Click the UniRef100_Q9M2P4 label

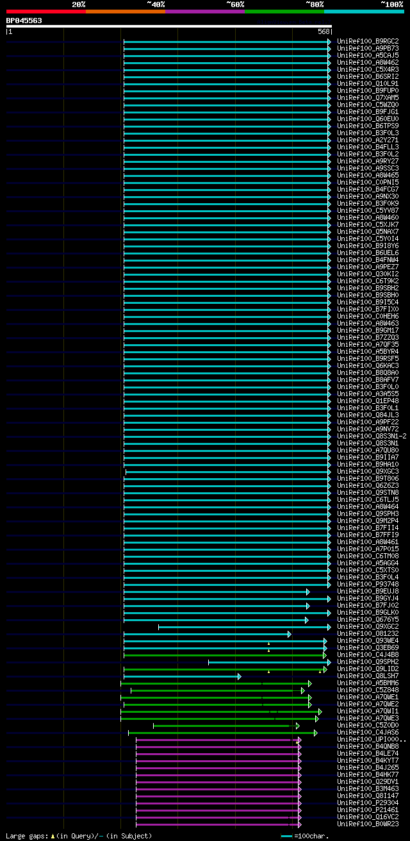point(368,520)
